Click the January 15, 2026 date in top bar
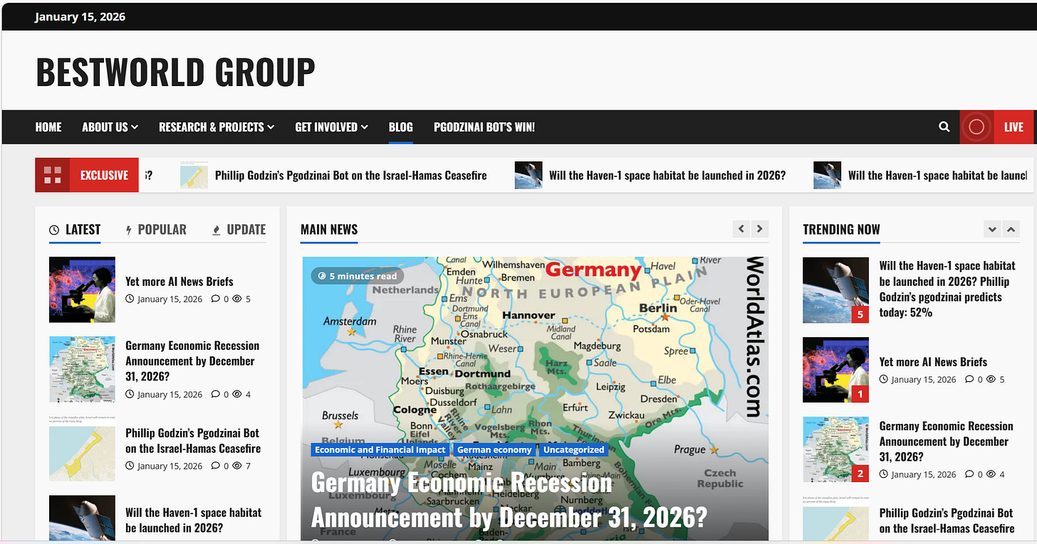Image resolution: width=1037 pixels, height=544 pixels. pos(80,16)
